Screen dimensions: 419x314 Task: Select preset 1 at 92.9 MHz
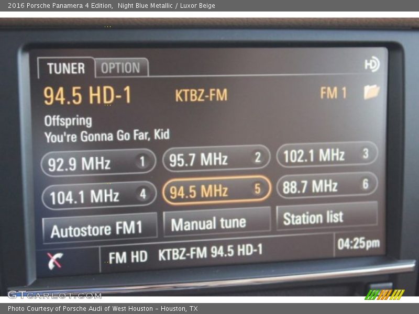tap(98, 163)
